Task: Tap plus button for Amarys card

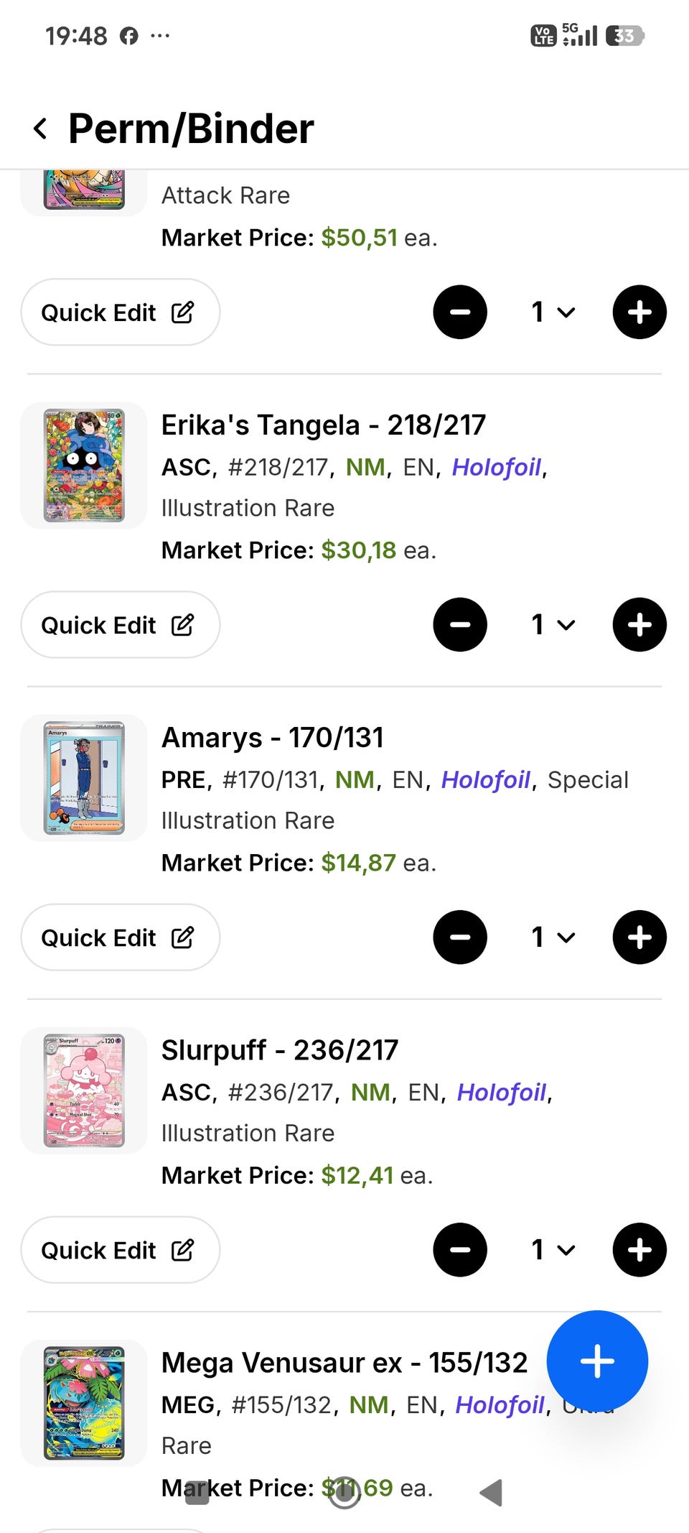Action: [x=639, y=937]
